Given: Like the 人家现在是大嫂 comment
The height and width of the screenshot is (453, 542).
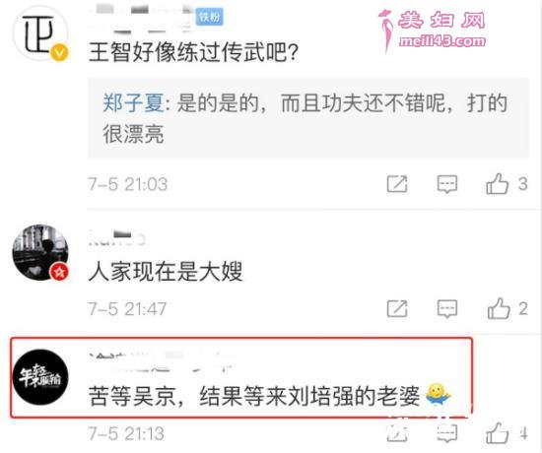Looking at the screenshot, I should 498,308.
